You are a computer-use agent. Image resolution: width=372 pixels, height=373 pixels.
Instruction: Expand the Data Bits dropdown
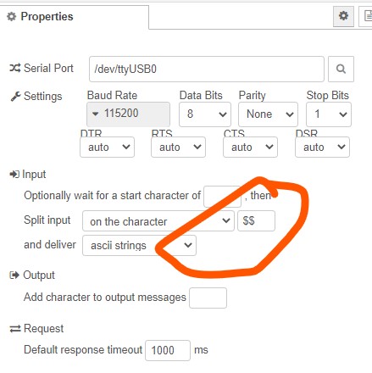205,114
